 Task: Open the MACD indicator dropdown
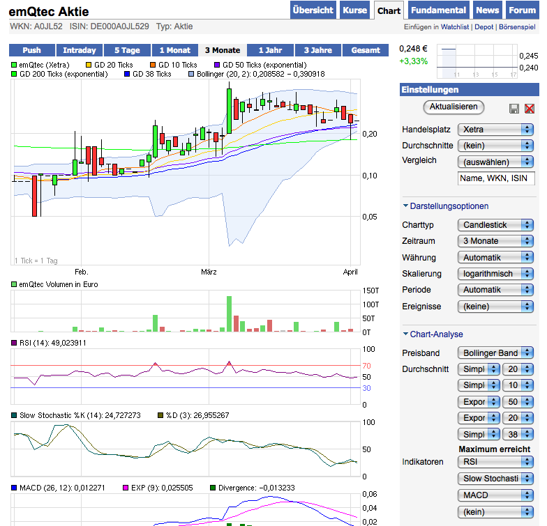[495, 495]
